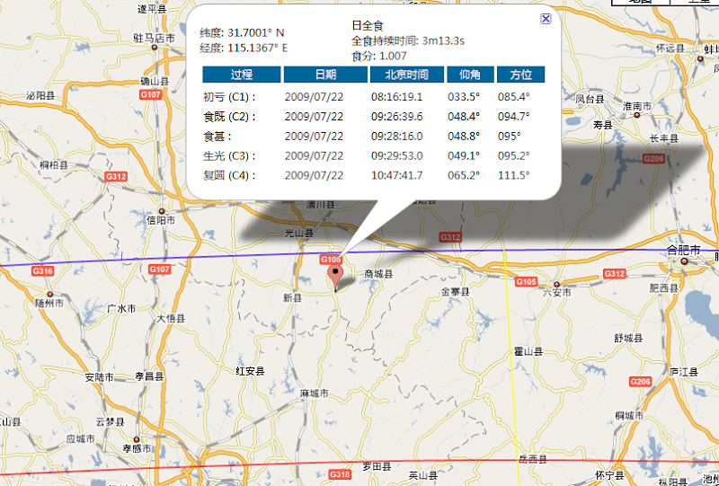Click the 过程 column header
The height and width of the screenshot is (486, 719).
pyautogui.click(x=242, y=75)
